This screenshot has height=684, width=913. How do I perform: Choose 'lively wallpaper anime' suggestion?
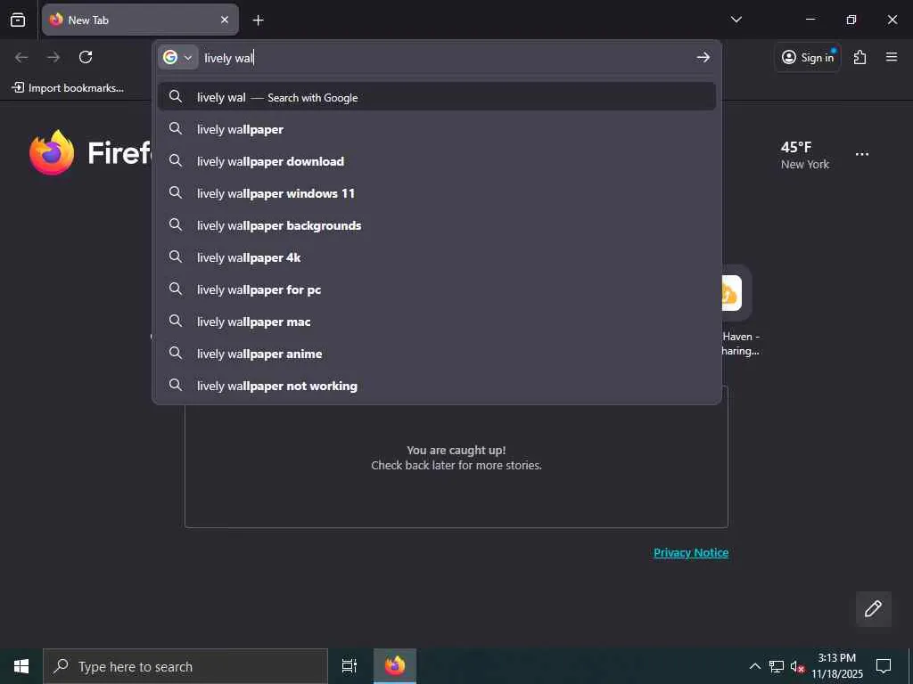[437, 353]
